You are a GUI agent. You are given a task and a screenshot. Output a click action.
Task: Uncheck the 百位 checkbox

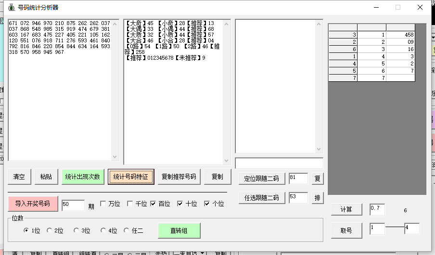(x=153, y=204)
